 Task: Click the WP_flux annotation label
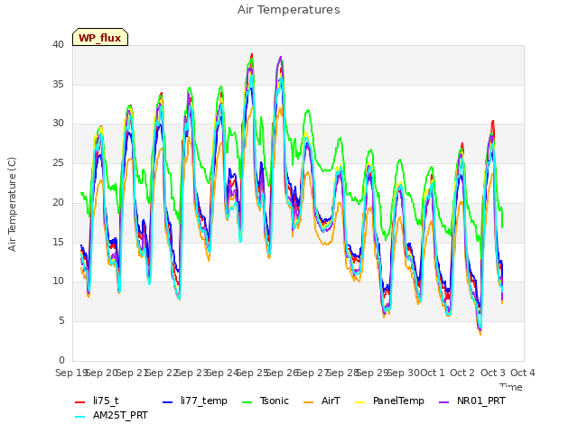point(100,37)
